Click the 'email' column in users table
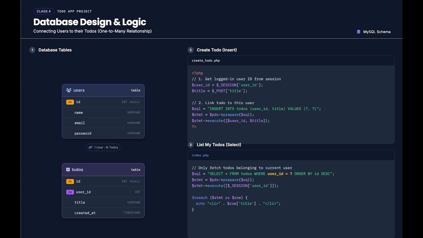The width and height of the screenshot is (423, 238). 80,123
